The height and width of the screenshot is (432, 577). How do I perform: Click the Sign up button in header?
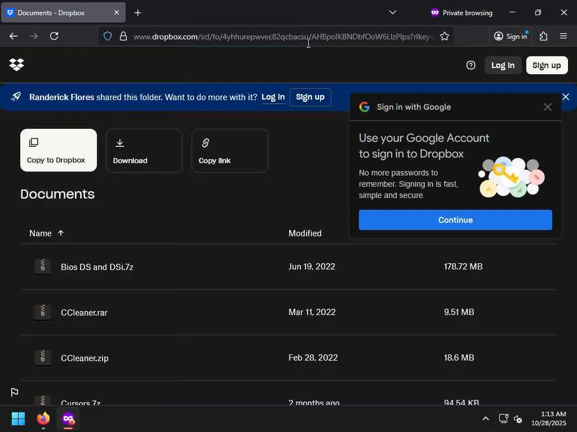pos(547,65)
